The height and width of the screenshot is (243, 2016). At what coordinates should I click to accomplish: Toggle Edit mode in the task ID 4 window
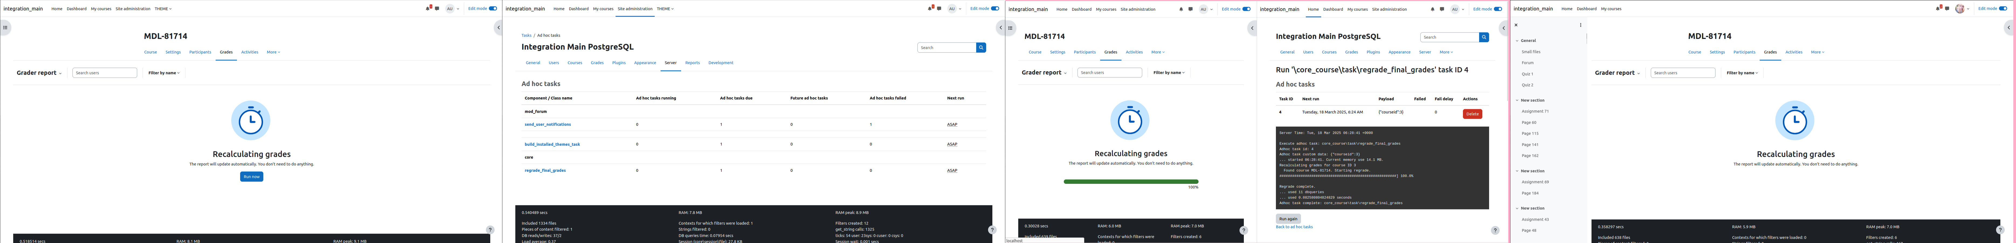click(1498, 9)
